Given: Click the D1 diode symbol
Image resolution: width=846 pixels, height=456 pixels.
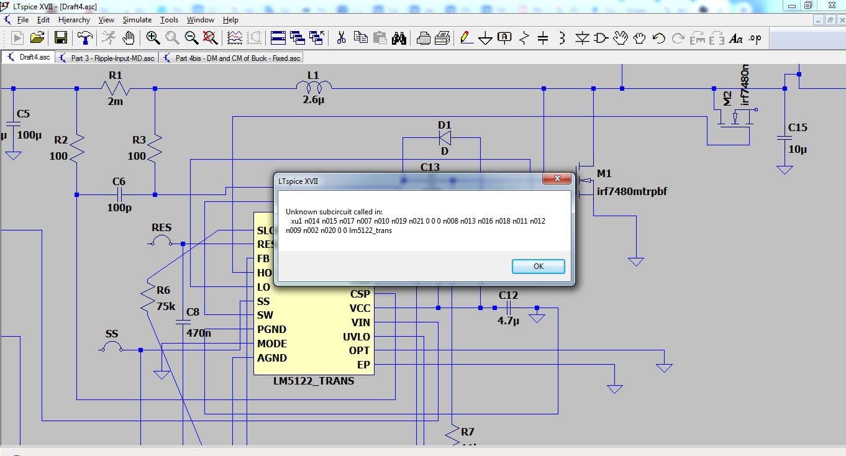Looking at the screenshot, I should tap(445, 137).
